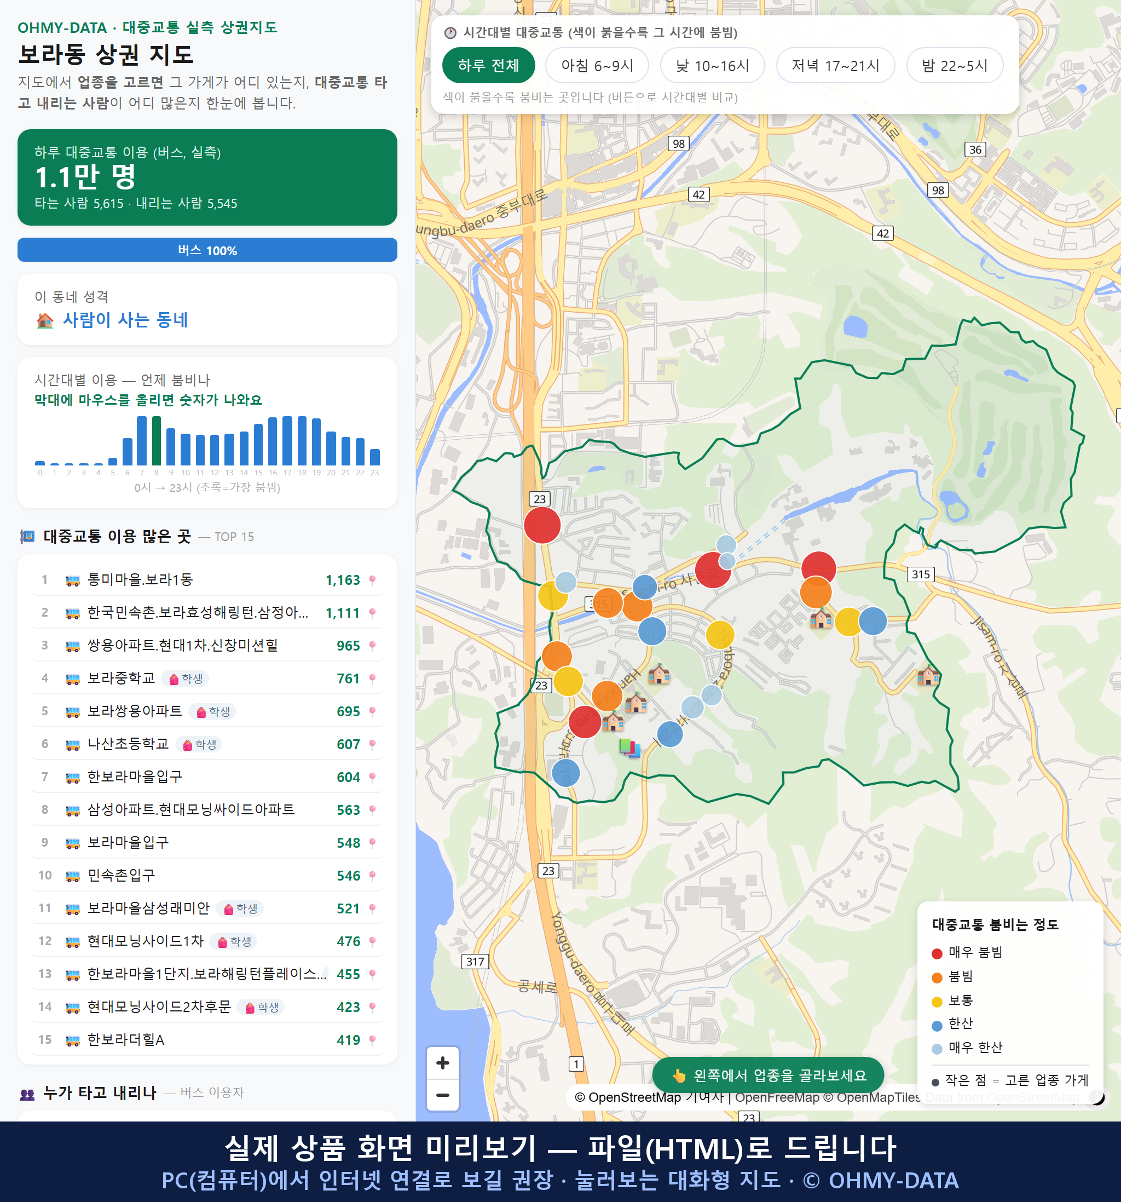Image resolution: width=1121 pixels, height=1202 pixels.
Task: Click ridership value 1,163
Action: tap(343, 580)
